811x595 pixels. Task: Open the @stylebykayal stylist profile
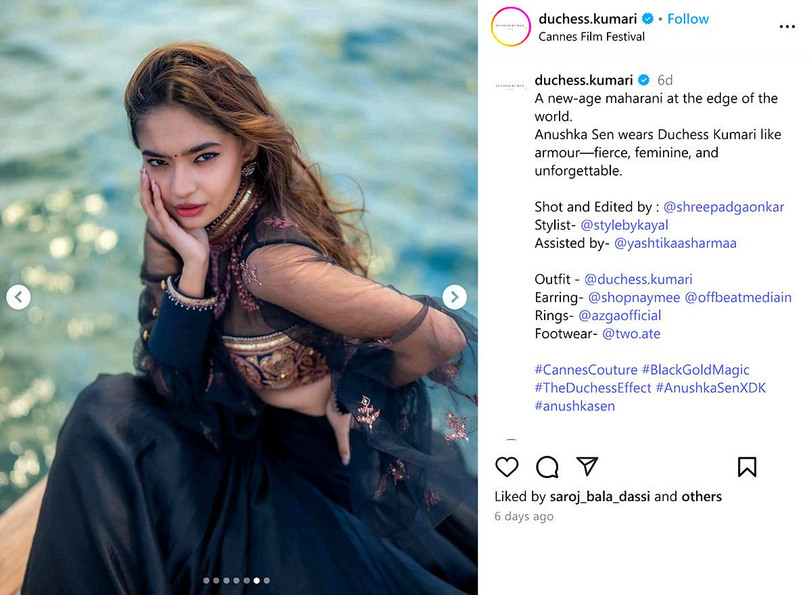point(624,225)
